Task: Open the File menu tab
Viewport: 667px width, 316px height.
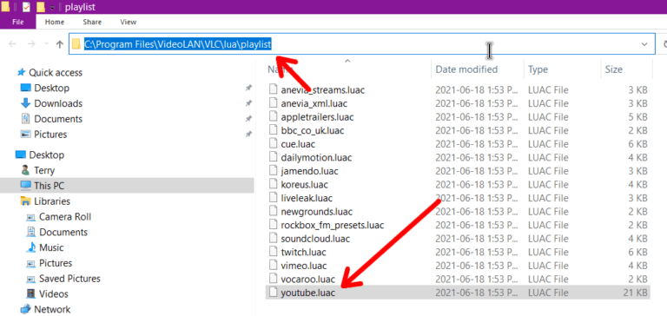Action: tap(18, 22)
